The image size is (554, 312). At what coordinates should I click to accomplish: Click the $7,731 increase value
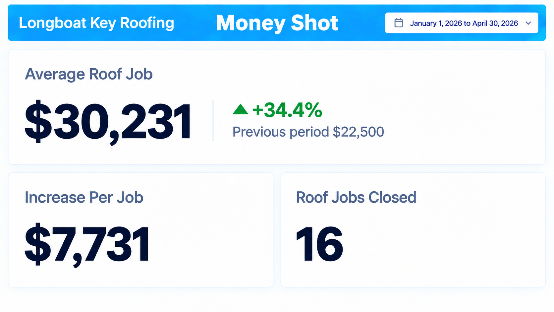pyautogui.click(x=87, y=245)
